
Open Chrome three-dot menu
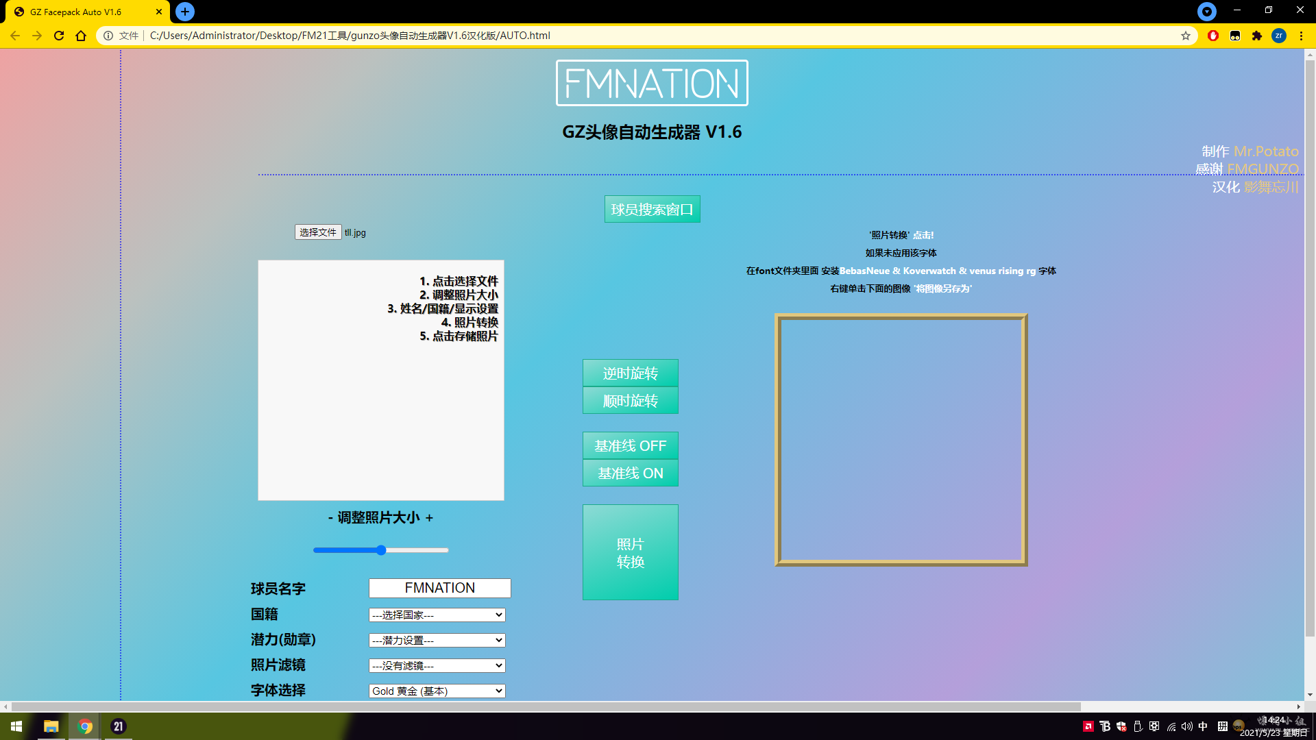pyautogui.click(x=1301, y=36)
